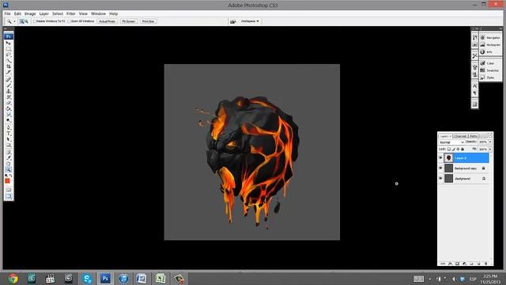Select the Clone Stamp tool
This screenshot has width=506, height=285.
click(9, 91)
